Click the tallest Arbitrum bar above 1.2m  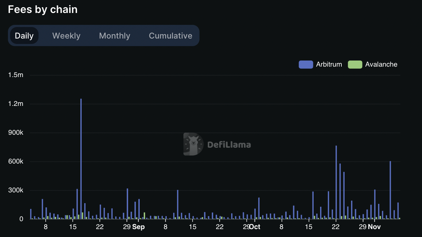(x=81, y=158)
